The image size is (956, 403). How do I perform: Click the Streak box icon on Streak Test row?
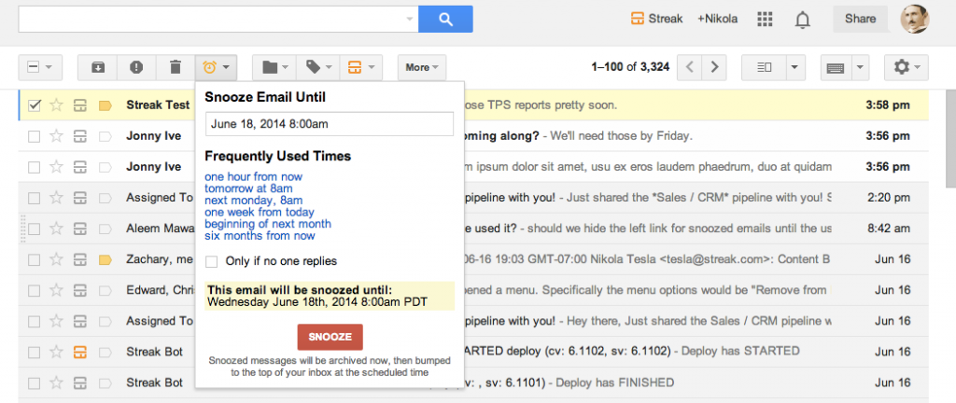pyautogui.click(x=79, y=105)
